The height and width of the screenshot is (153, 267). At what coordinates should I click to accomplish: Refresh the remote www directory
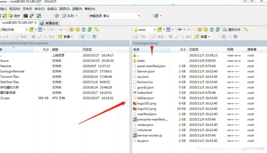pos(218,30)
